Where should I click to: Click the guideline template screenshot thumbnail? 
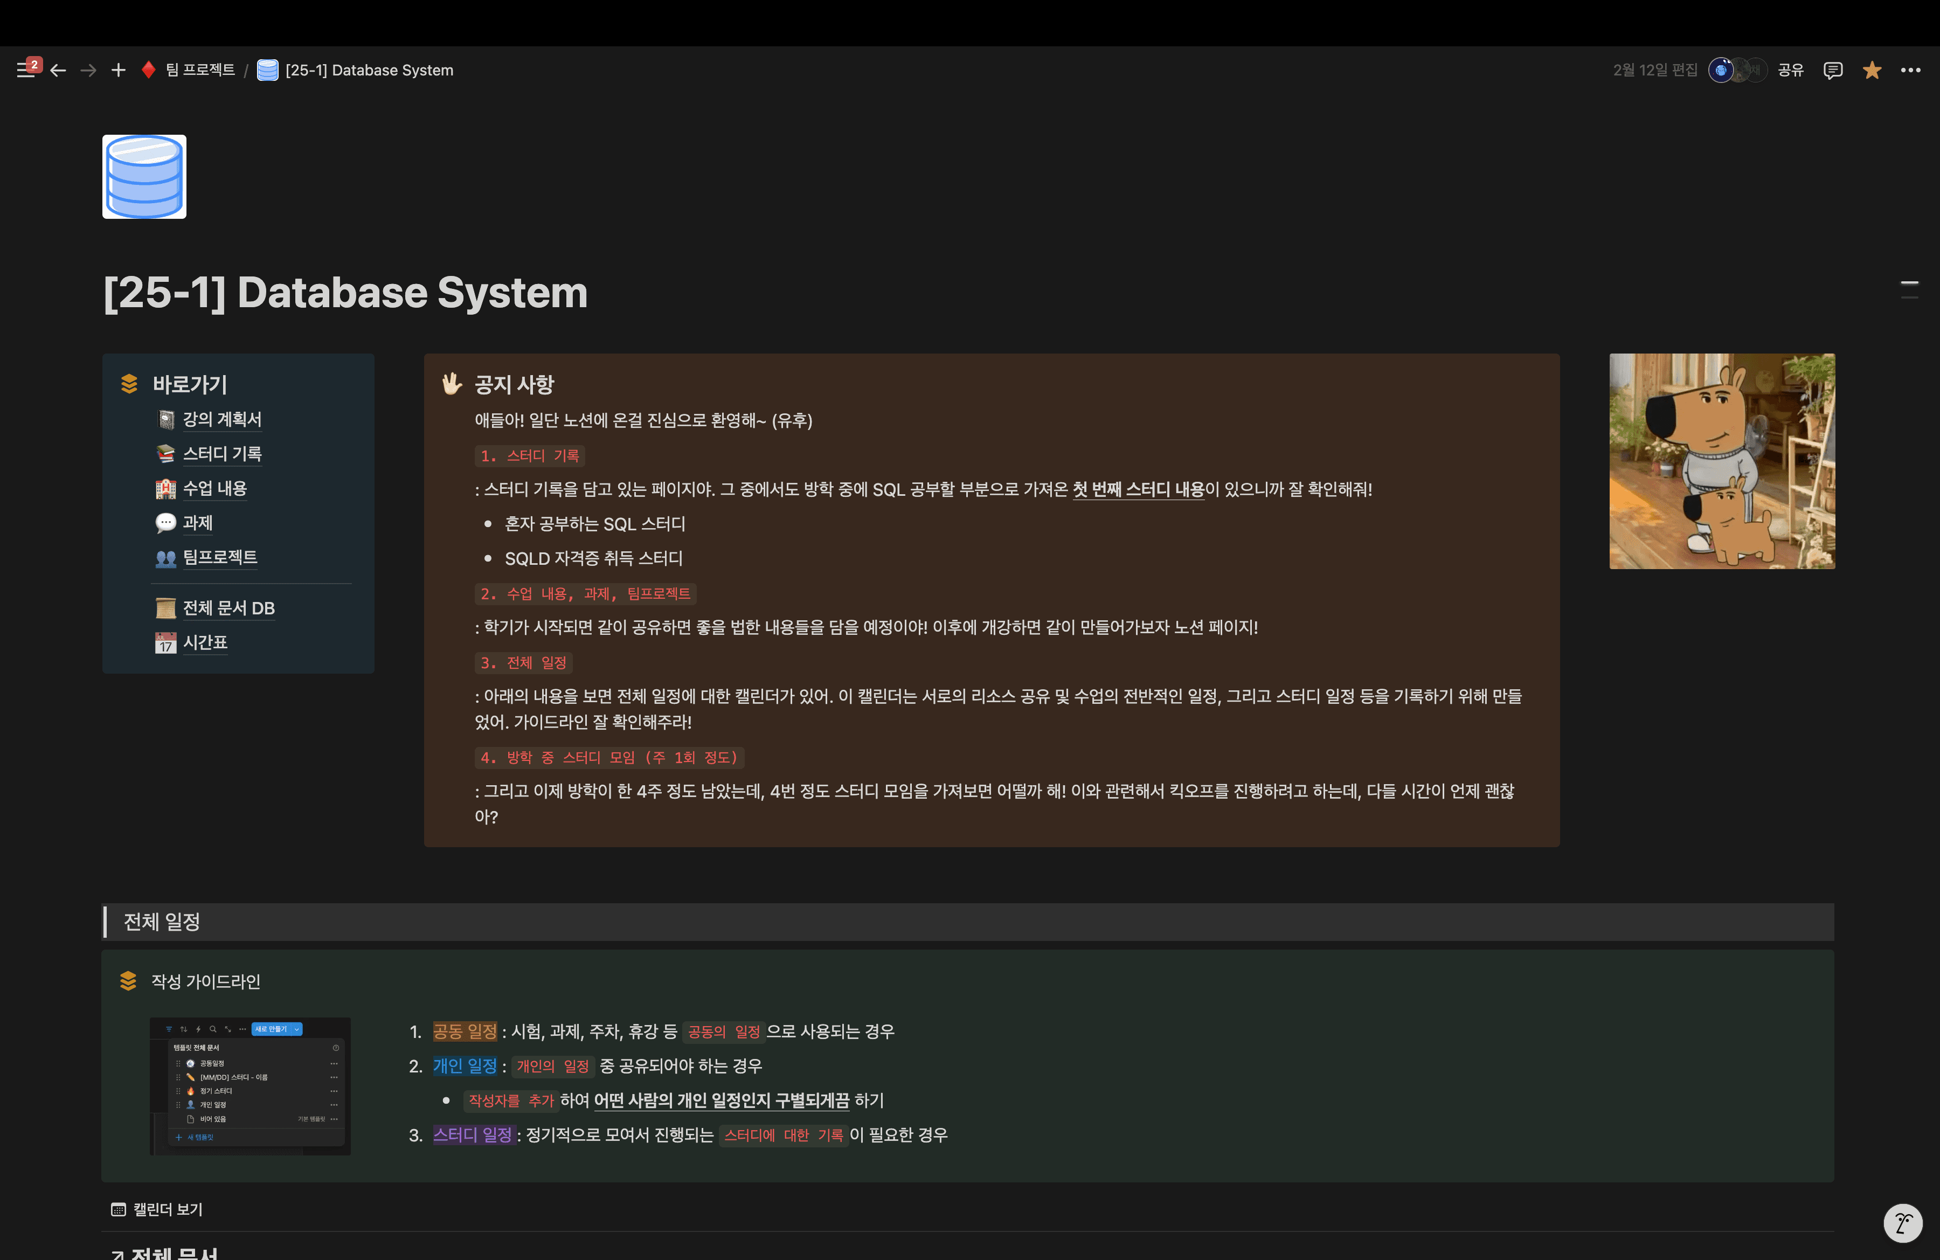click(250, 1085)
